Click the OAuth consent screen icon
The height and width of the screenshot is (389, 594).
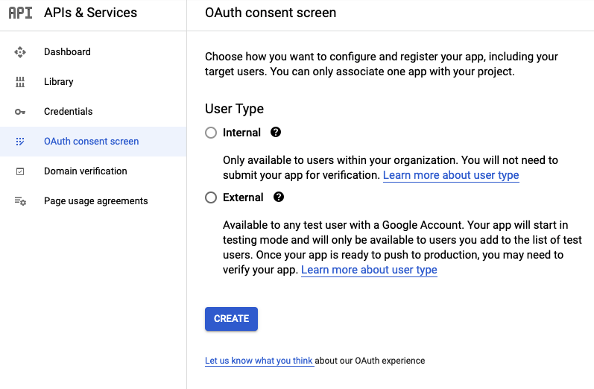tap(20, 142)
